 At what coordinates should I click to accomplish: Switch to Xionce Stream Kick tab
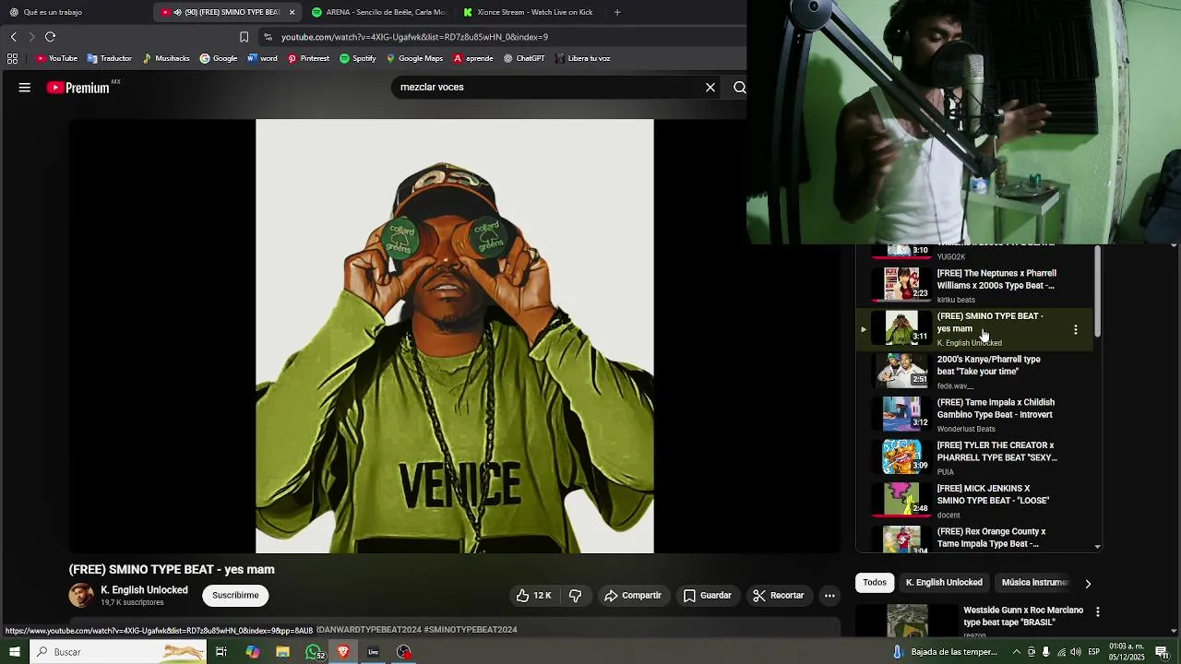[531, 12]
